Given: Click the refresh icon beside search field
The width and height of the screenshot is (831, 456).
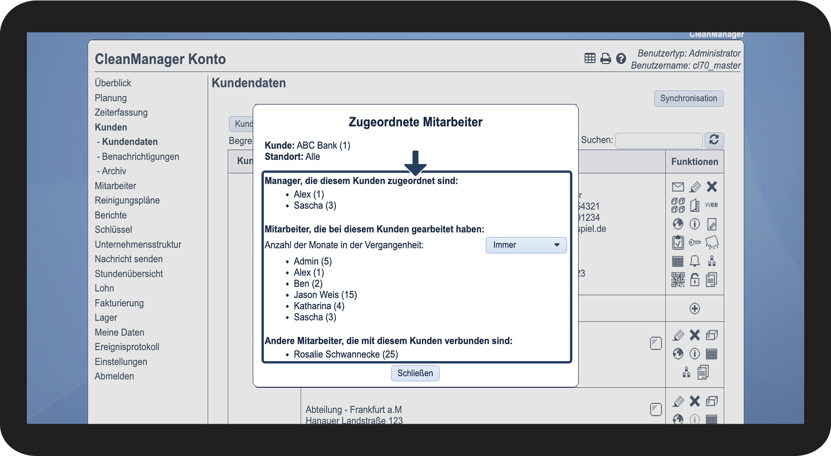Looking at the screenshot, I should tap(714, 140).
